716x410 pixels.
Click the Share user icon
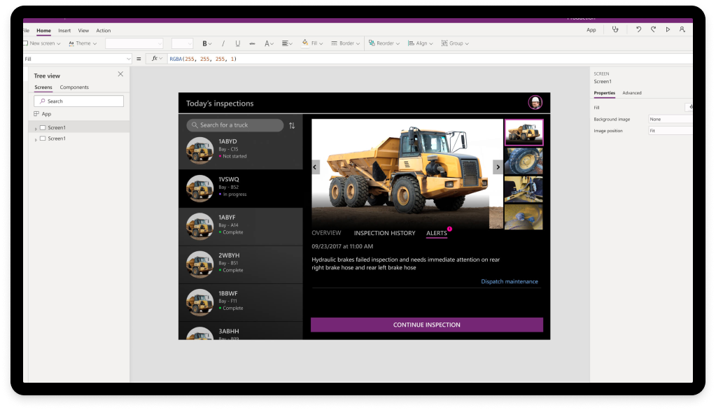tap(682, 29)
